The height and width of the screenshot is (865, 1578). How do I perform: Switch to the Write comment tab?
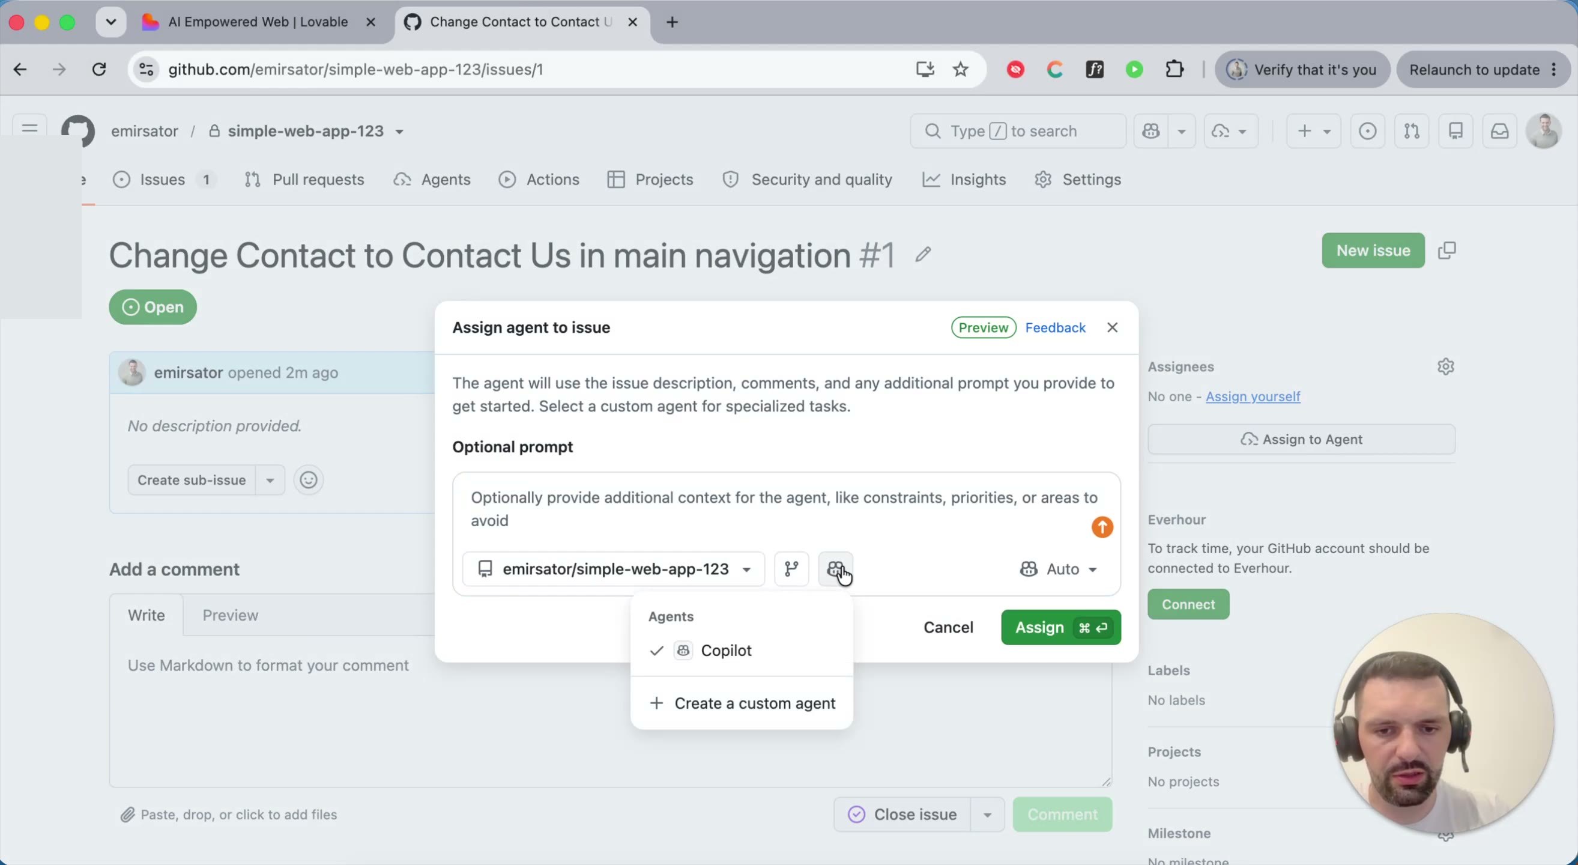point(147,615)
